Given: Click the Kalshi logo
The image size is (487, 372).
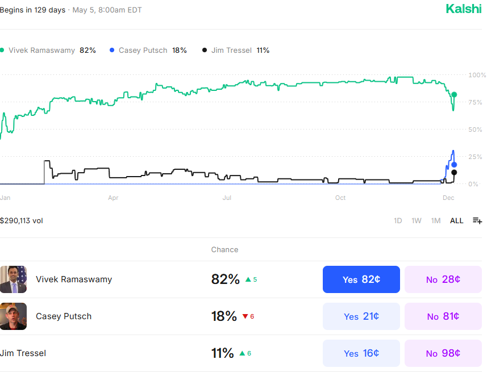Looking at the screenshot, I should coord(463,9).
